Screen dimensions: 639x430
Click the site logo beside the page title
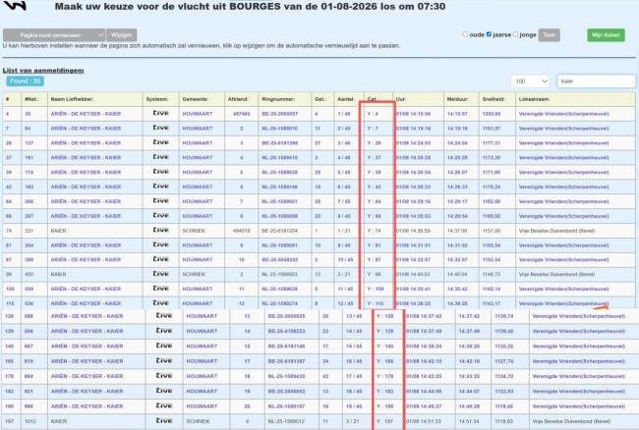[15, 5]
